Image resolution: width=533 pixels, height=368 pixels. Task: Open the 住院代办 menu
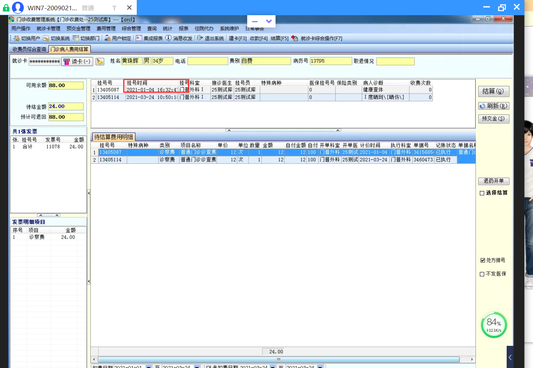pyautogui.click(x=204, y=29)
